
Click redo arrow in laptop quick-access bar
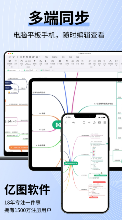[17, 57]
